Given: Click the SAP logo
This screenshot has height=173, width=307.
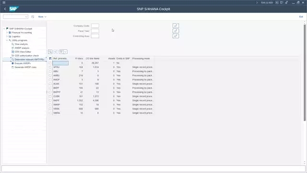Looking at the screenshot, I should tap(14, 9).
